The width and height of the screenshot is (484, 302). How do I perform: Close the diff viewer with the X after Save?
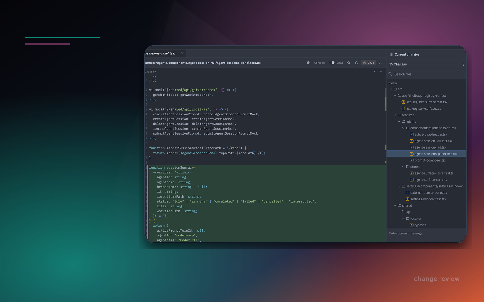click(x=381, y=63)
